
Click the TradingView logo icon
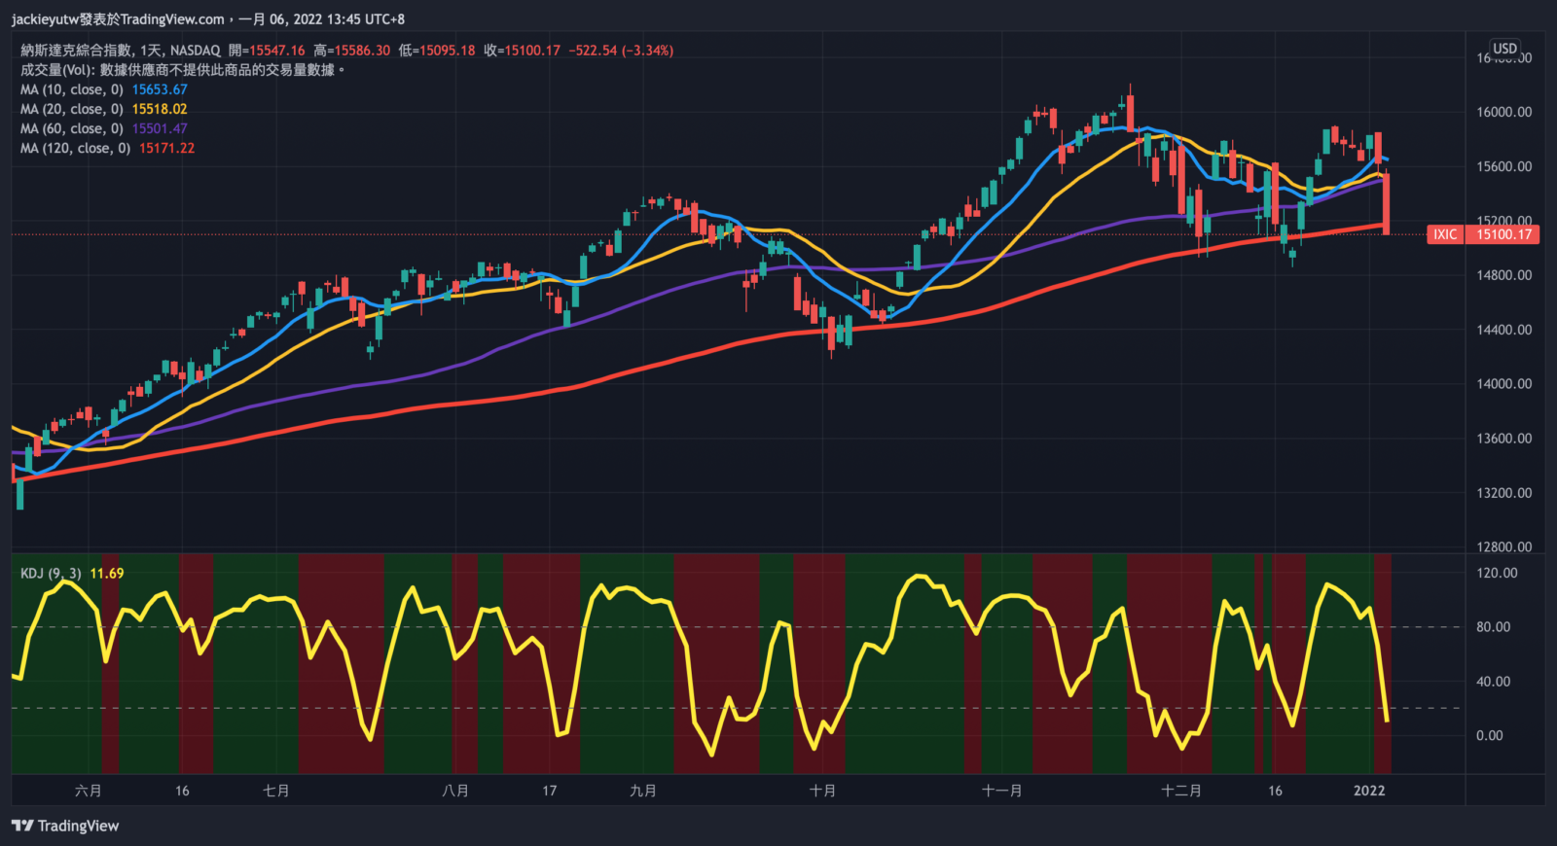(22, 826)
